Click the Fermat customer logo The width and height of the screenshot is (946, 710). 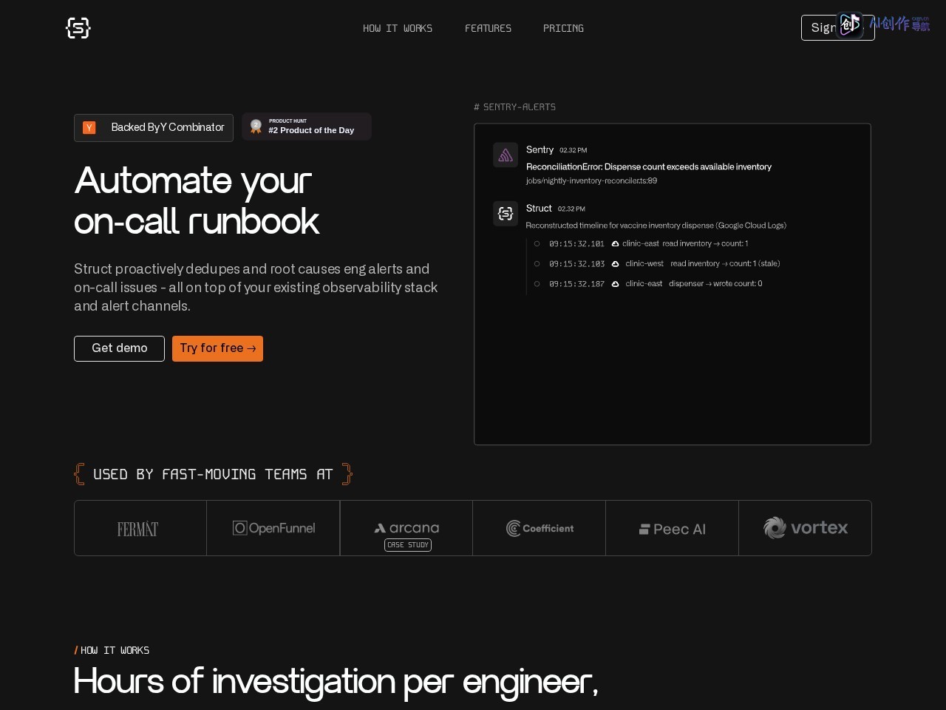point(137,529)
